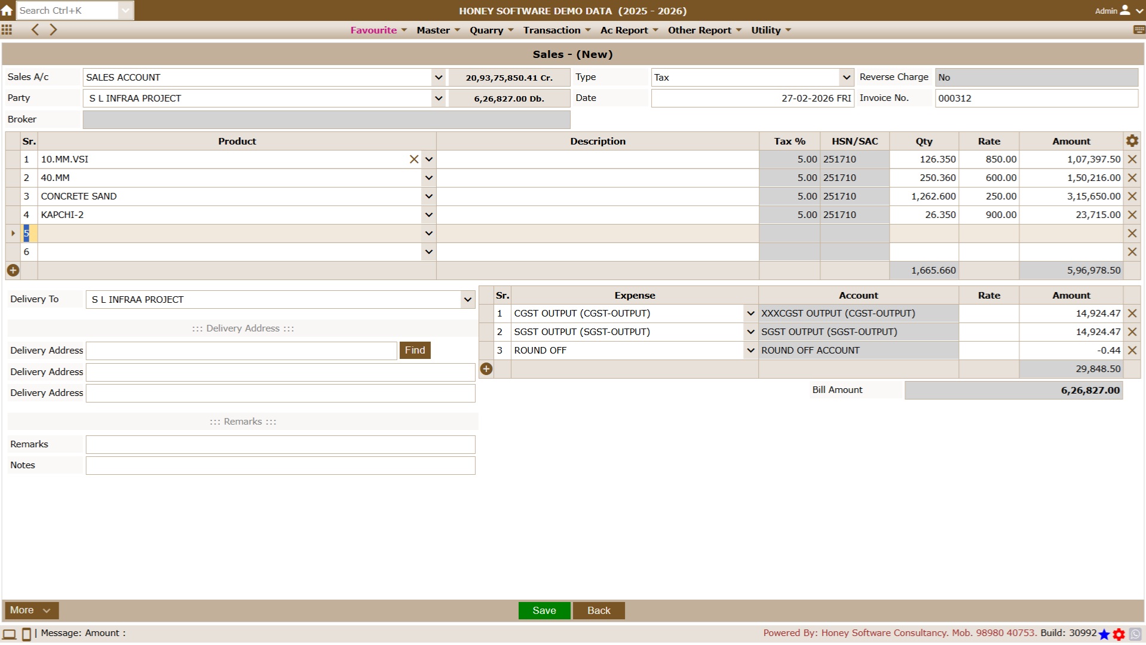1146x645 pixels.
Task: Add a new product row with plus icon
Action: 13,271
